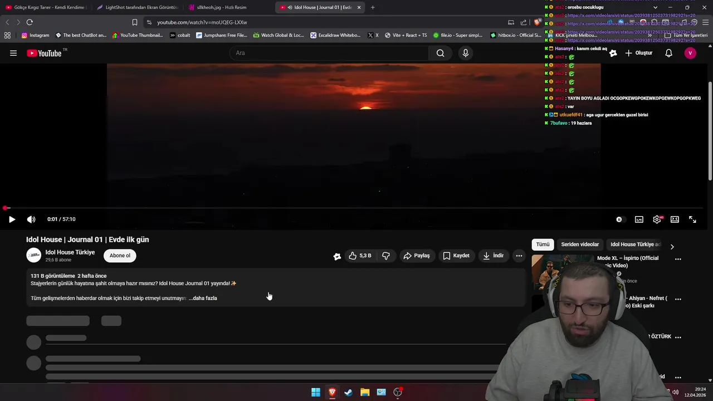Focus the YouTube Ara search field
This screenshot has width=713, height=401.
pyautogui.click(x=329, y=53)
